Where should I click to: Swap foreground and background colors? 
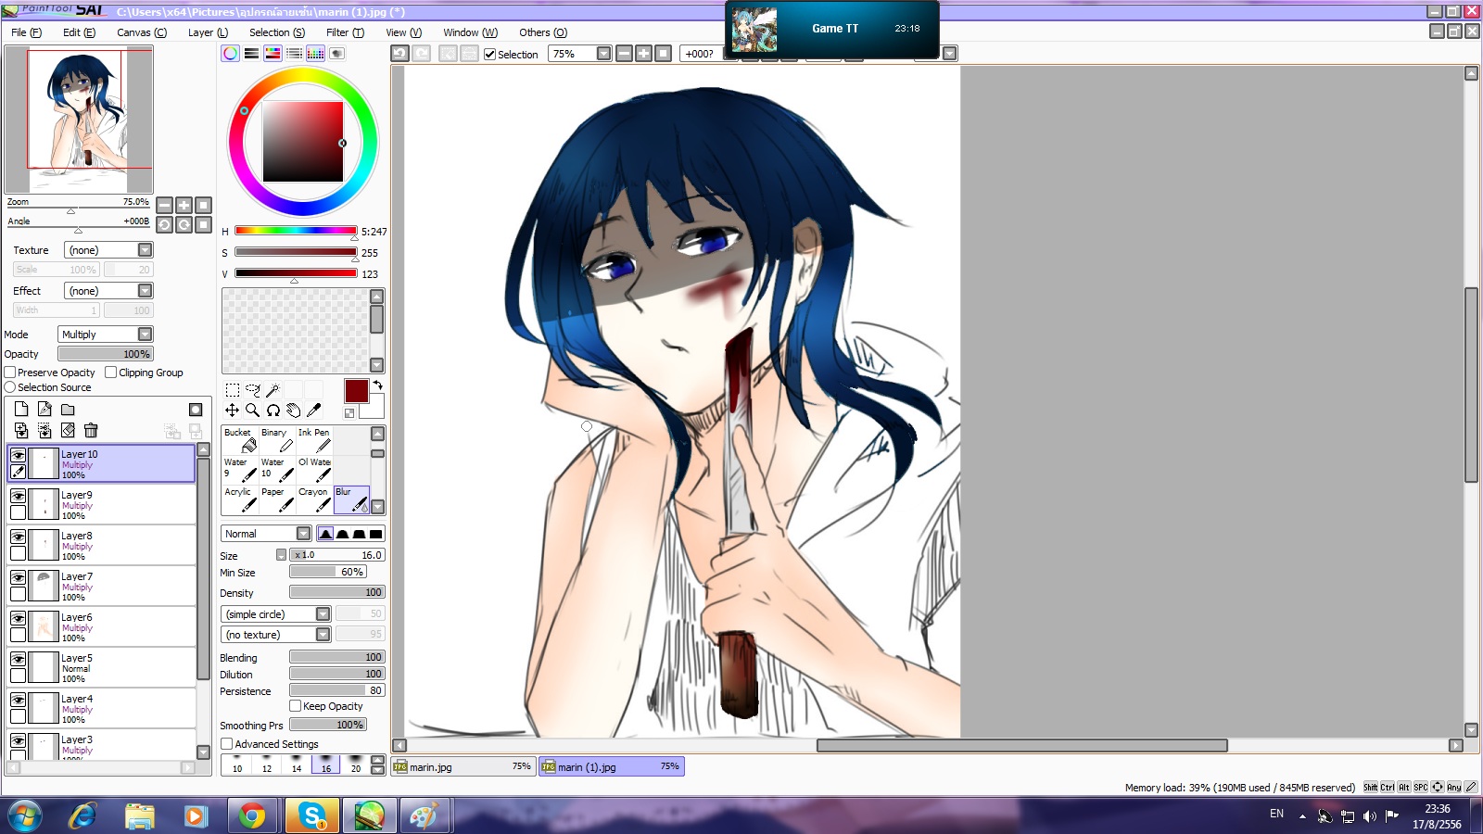pos(377,385)
